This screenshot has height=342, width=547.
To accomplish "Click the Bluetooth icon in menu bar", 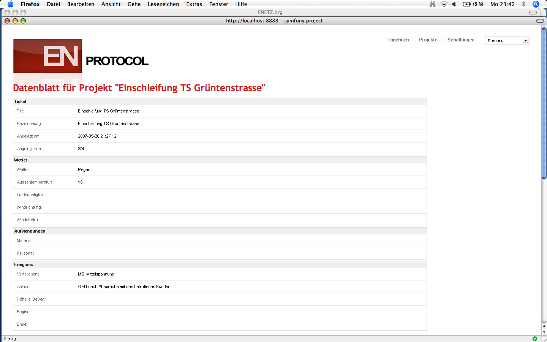I will click(523, 4).
